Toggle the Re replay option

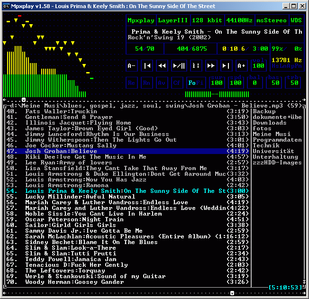pos(132,83)
